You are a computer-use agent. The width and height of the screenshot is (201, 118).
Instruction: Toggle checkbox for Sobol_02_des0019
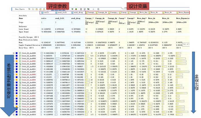[x=20, y=115]
